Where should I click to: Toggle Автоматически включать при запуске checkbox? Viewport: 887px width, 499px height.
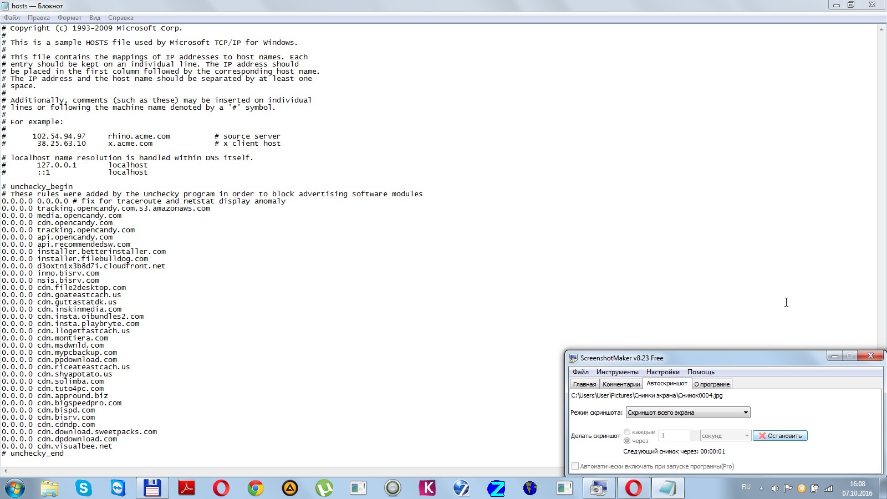tap(575, 466)
